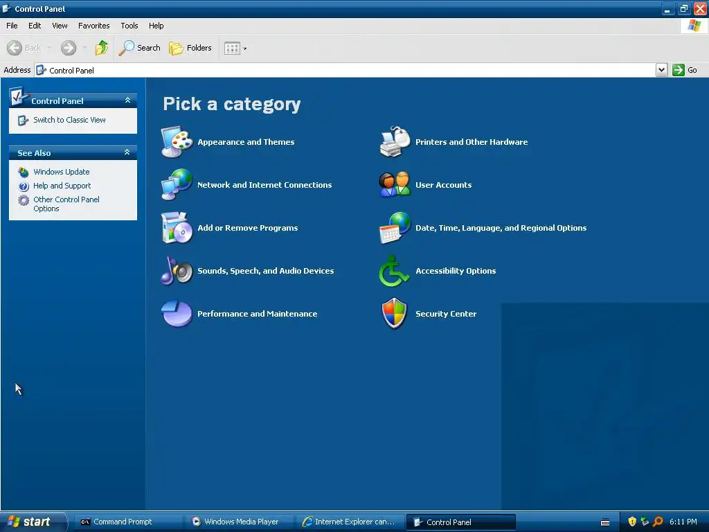Open the View menu
The width and height of the screenshot is (709, 532).
click(60, 26)
